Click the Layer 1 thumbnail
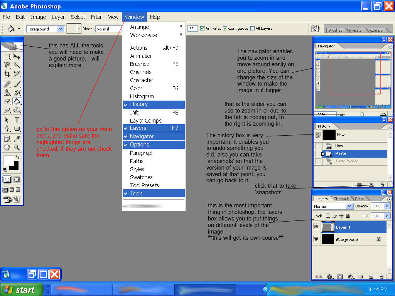This screenshot has height=296, width=395. point(327,227)
